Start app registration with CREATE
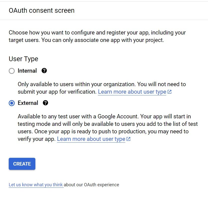The height and width of the screenshot is (198, 208). pos(22,164)
